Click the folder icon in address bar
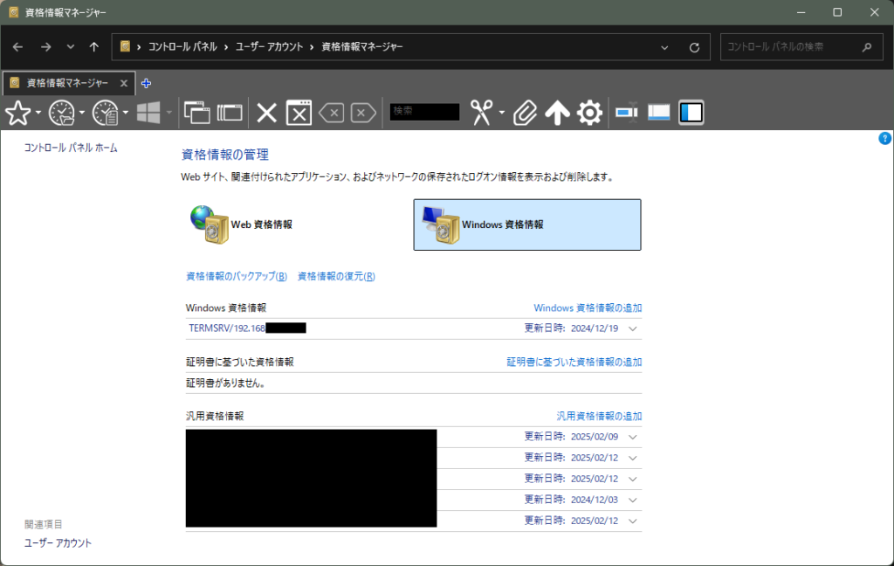 click(x=125, y=47)
